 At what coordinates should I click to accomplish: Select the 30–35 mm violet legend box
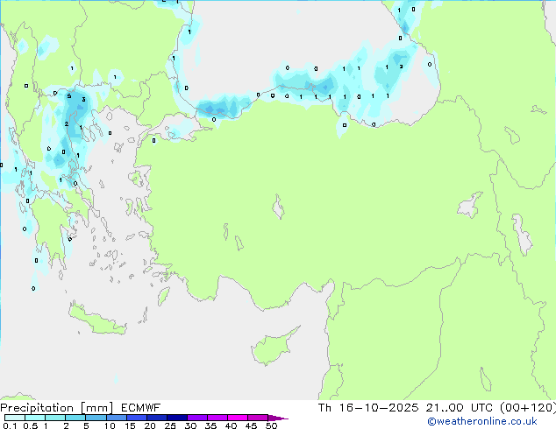197,418
